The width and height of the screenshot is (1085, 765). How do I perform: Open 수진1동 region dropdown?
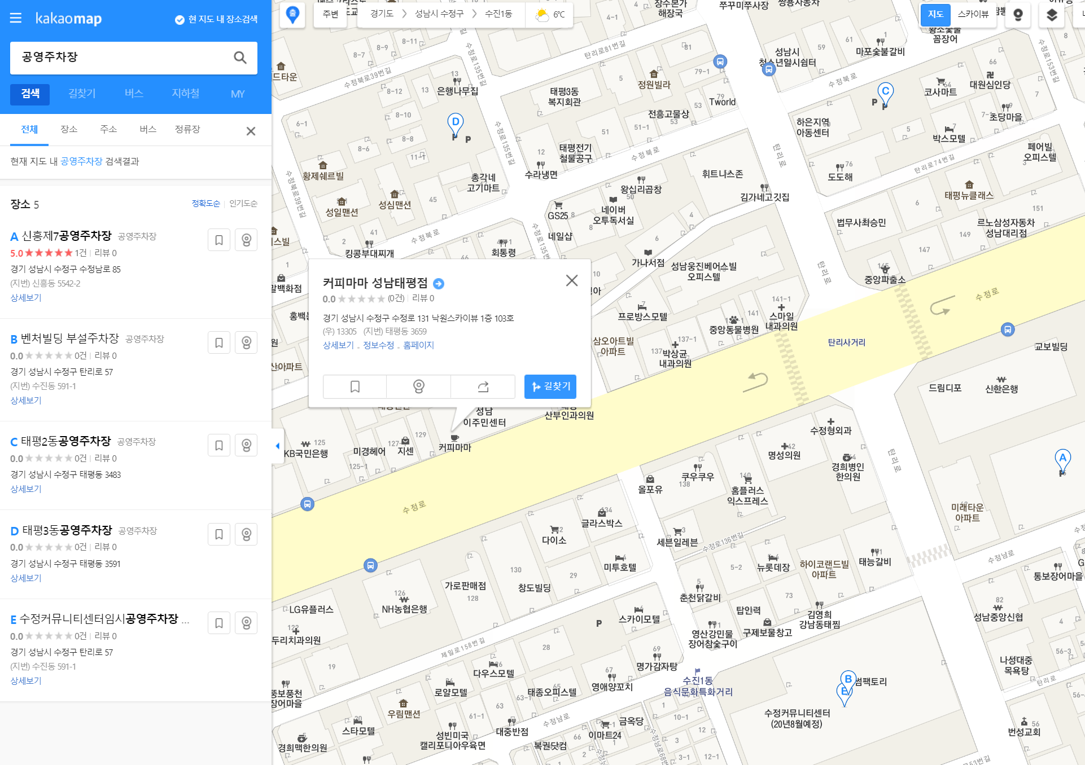pos(498,14)
